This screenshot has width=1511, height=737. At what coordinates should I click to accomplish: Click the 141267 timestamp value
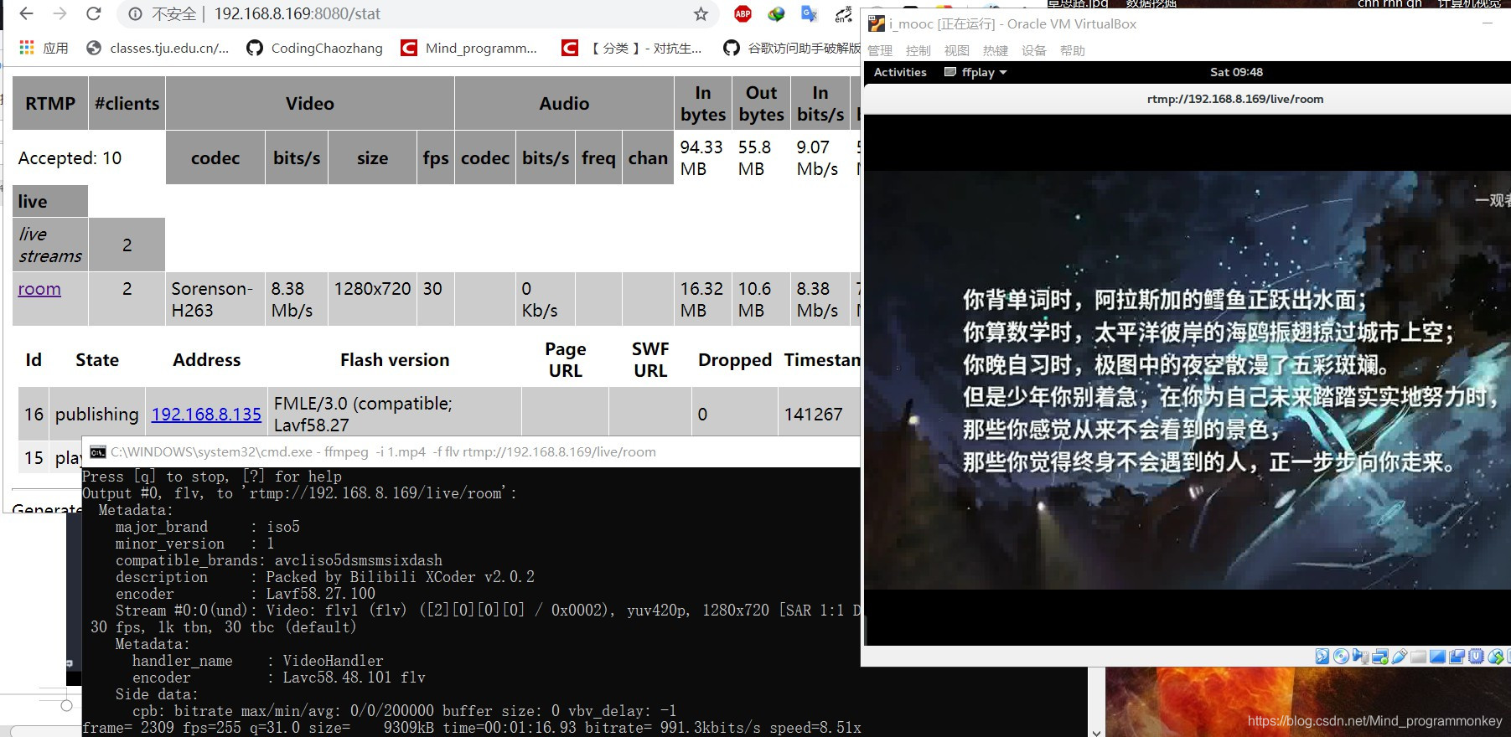[x=813, y=414]
